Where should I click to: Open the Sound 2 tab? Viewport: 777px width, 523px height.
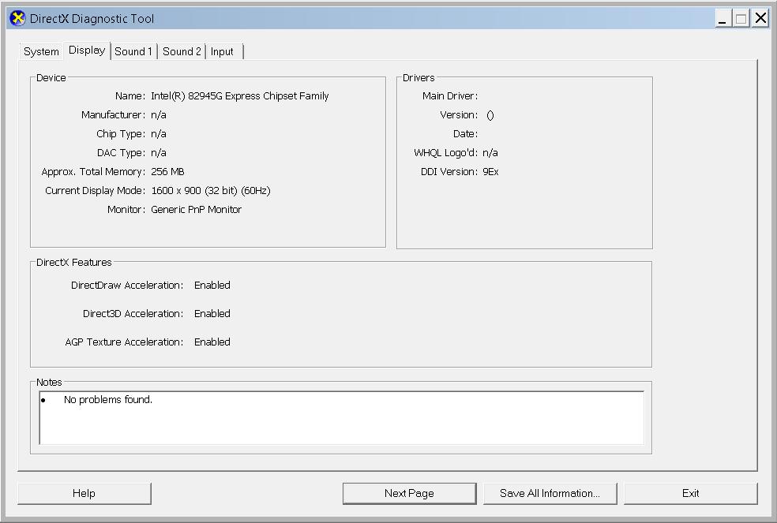pyautogui.click(x=182, y=51)
